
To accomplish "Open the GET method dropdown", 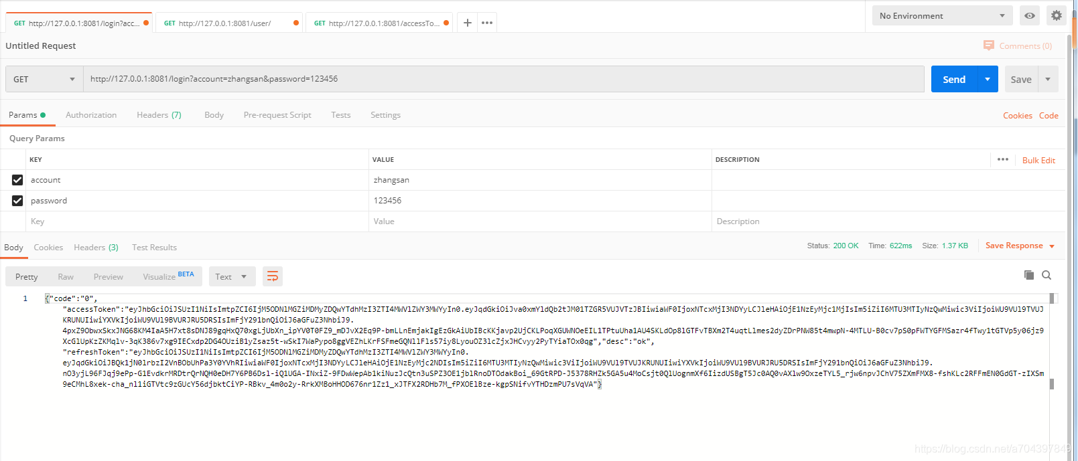I will (x=44, y=79).
